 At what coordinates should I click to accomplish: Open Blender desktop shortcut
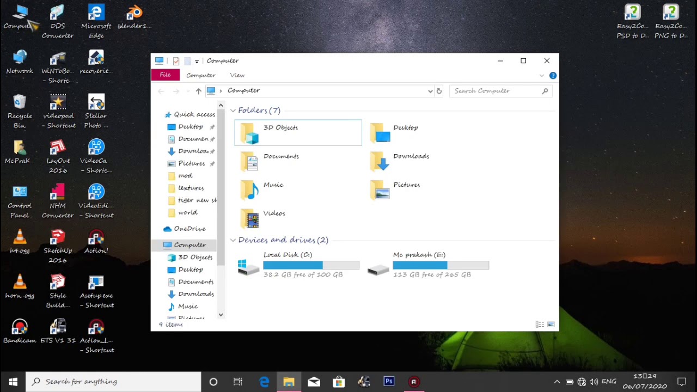[134, 17]
